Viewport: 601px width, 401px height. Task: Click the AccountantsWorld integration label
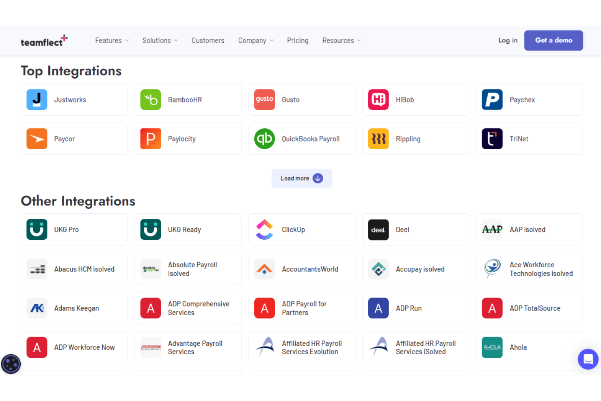(x=310, y=269)
